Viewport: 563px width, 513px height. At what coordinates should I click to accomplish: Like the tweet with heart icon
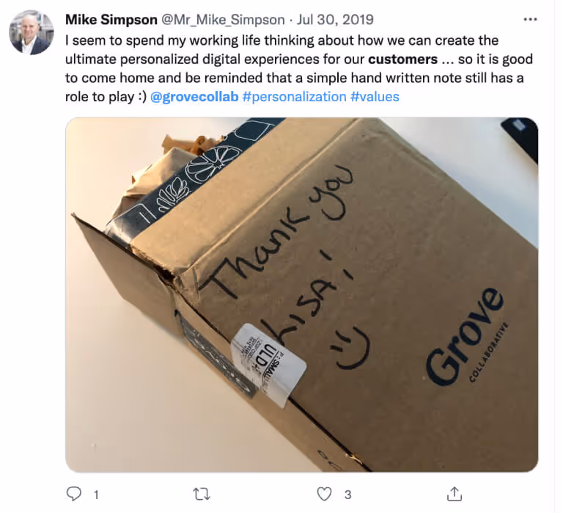(324, 494)
